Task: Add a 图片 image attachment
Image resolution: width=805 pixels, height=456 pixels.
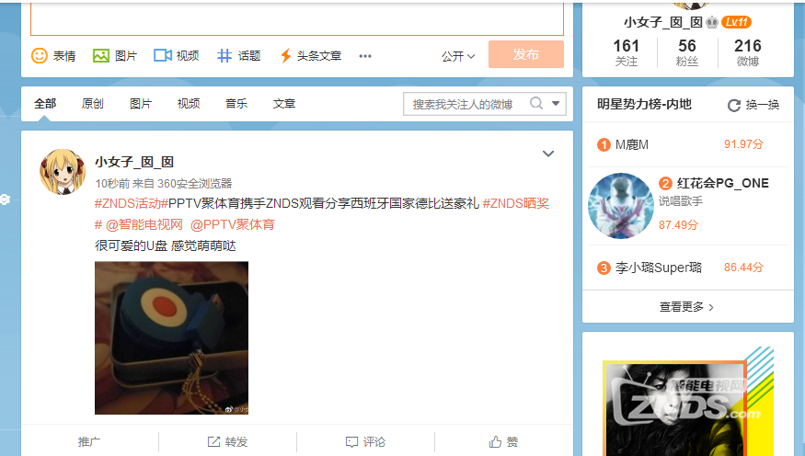Action: click(115, 55)
